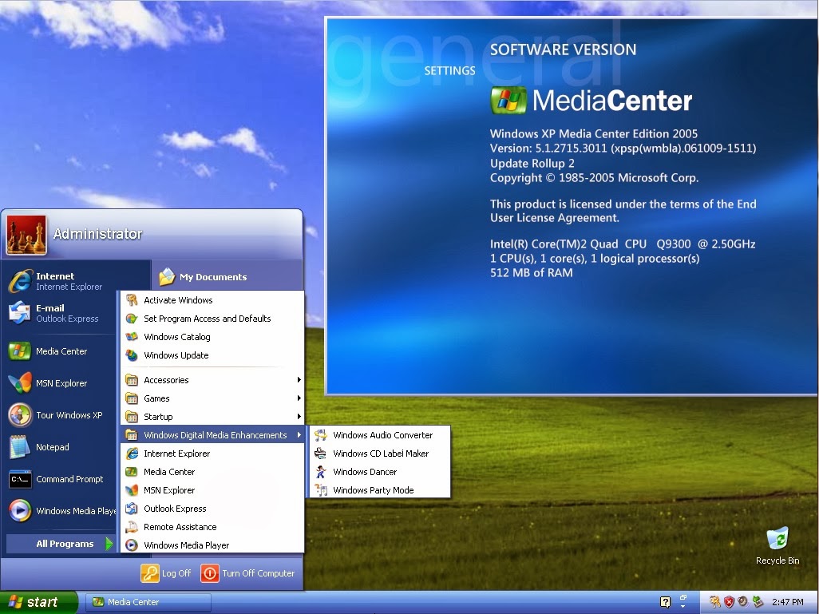Expand the Games submenu
819x614 pixels.
click(212, 398)
